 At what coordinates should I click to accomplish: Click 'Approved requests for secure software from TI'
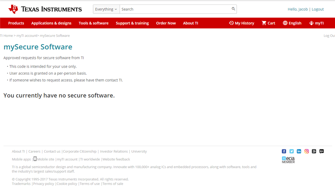click(x=44, y=58)
